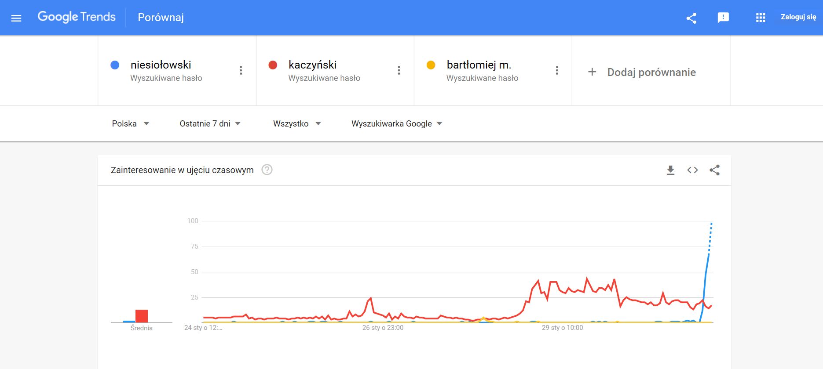Expand the Wszystko category dropdown
Viewport: 823px width, 369px height.
click(x=297, y=124)
